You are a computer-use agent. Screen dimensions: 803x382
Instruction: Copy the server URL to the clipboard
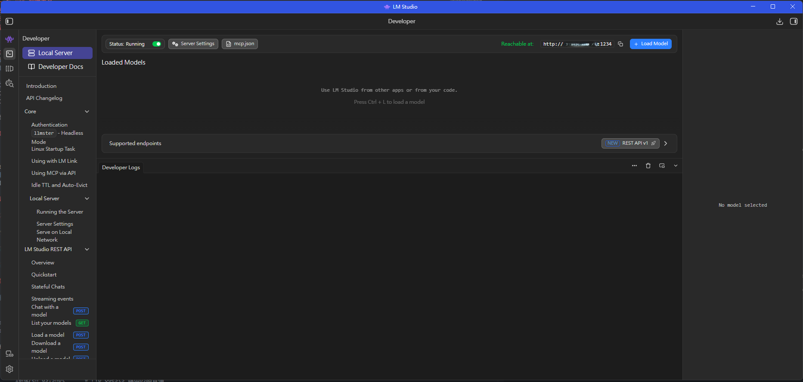click(x=620, y=44)
